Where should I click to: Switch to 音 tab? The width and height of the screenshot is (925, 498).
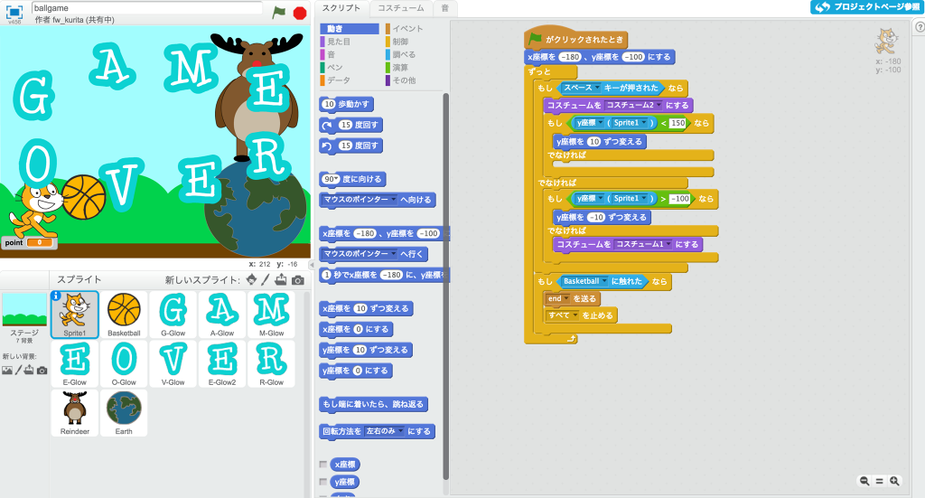point(444,8)
